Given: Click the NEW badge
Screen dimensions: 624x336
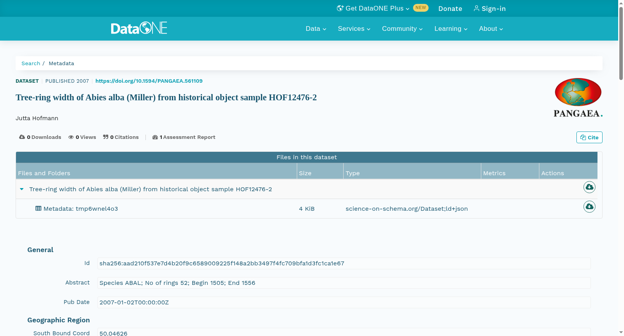Looking at the screenshot, I should [x=421, y=8].
